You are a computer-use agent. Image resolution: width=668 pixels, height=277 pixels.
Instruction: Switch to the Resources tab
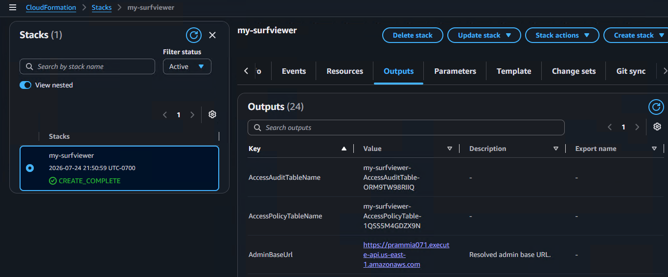point(345,71)
